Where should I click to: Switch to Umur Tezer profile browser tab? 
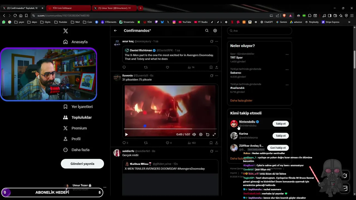(x=114, y=8)
